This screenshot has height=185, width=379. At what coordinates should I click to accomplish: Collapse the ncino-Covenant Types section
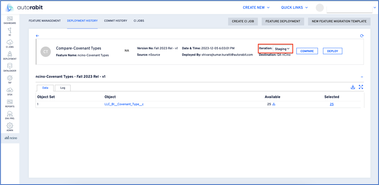362,77
